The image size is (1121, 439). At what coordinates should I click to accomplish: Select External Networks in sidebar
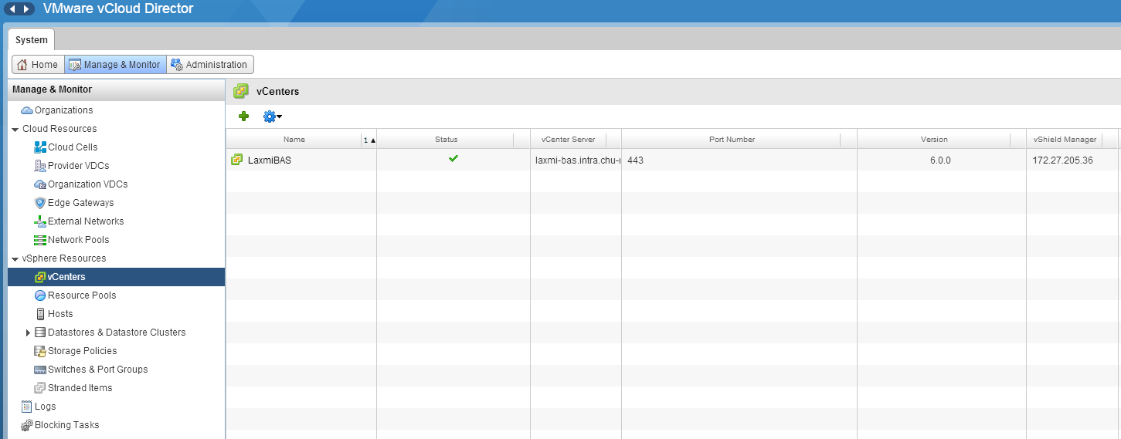click(85, 221)
